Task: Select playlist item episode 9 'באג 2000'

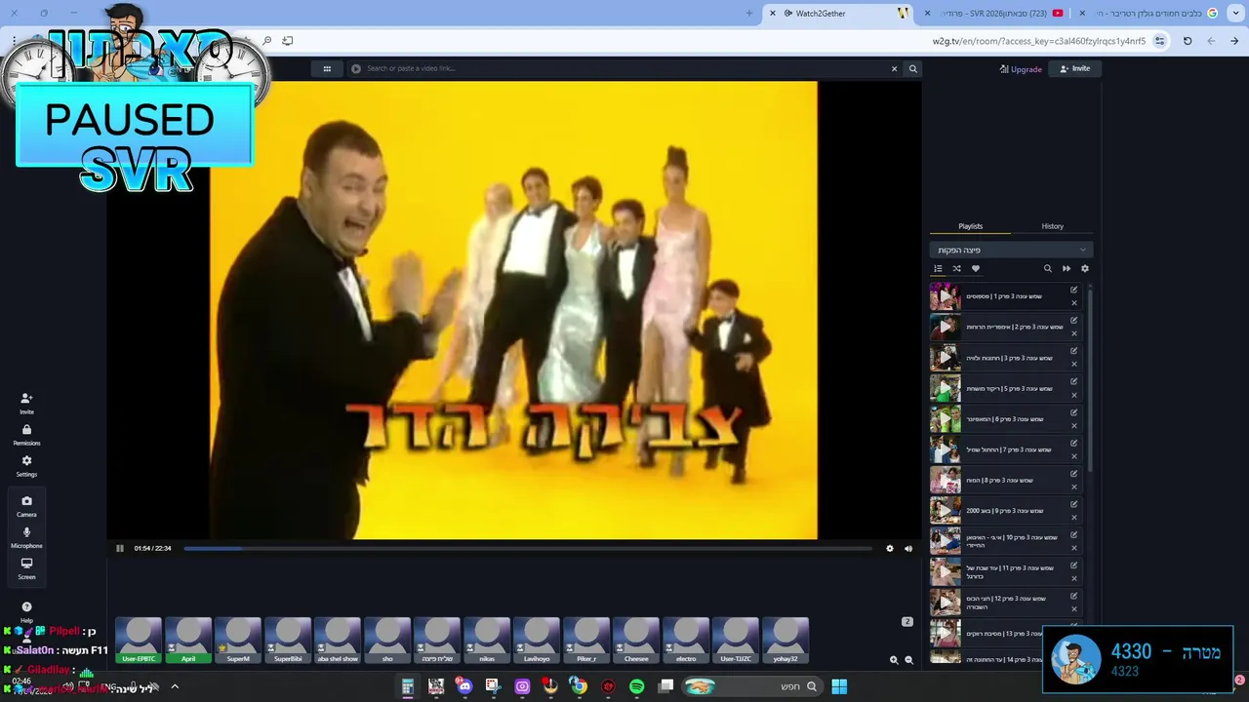Action: 1005,511
